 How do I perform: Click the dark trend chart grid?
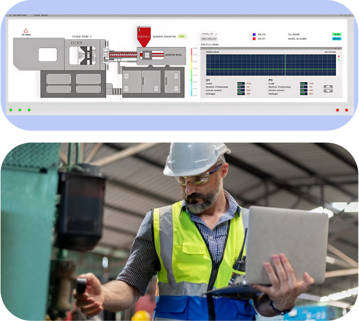[x=271, y=65]
